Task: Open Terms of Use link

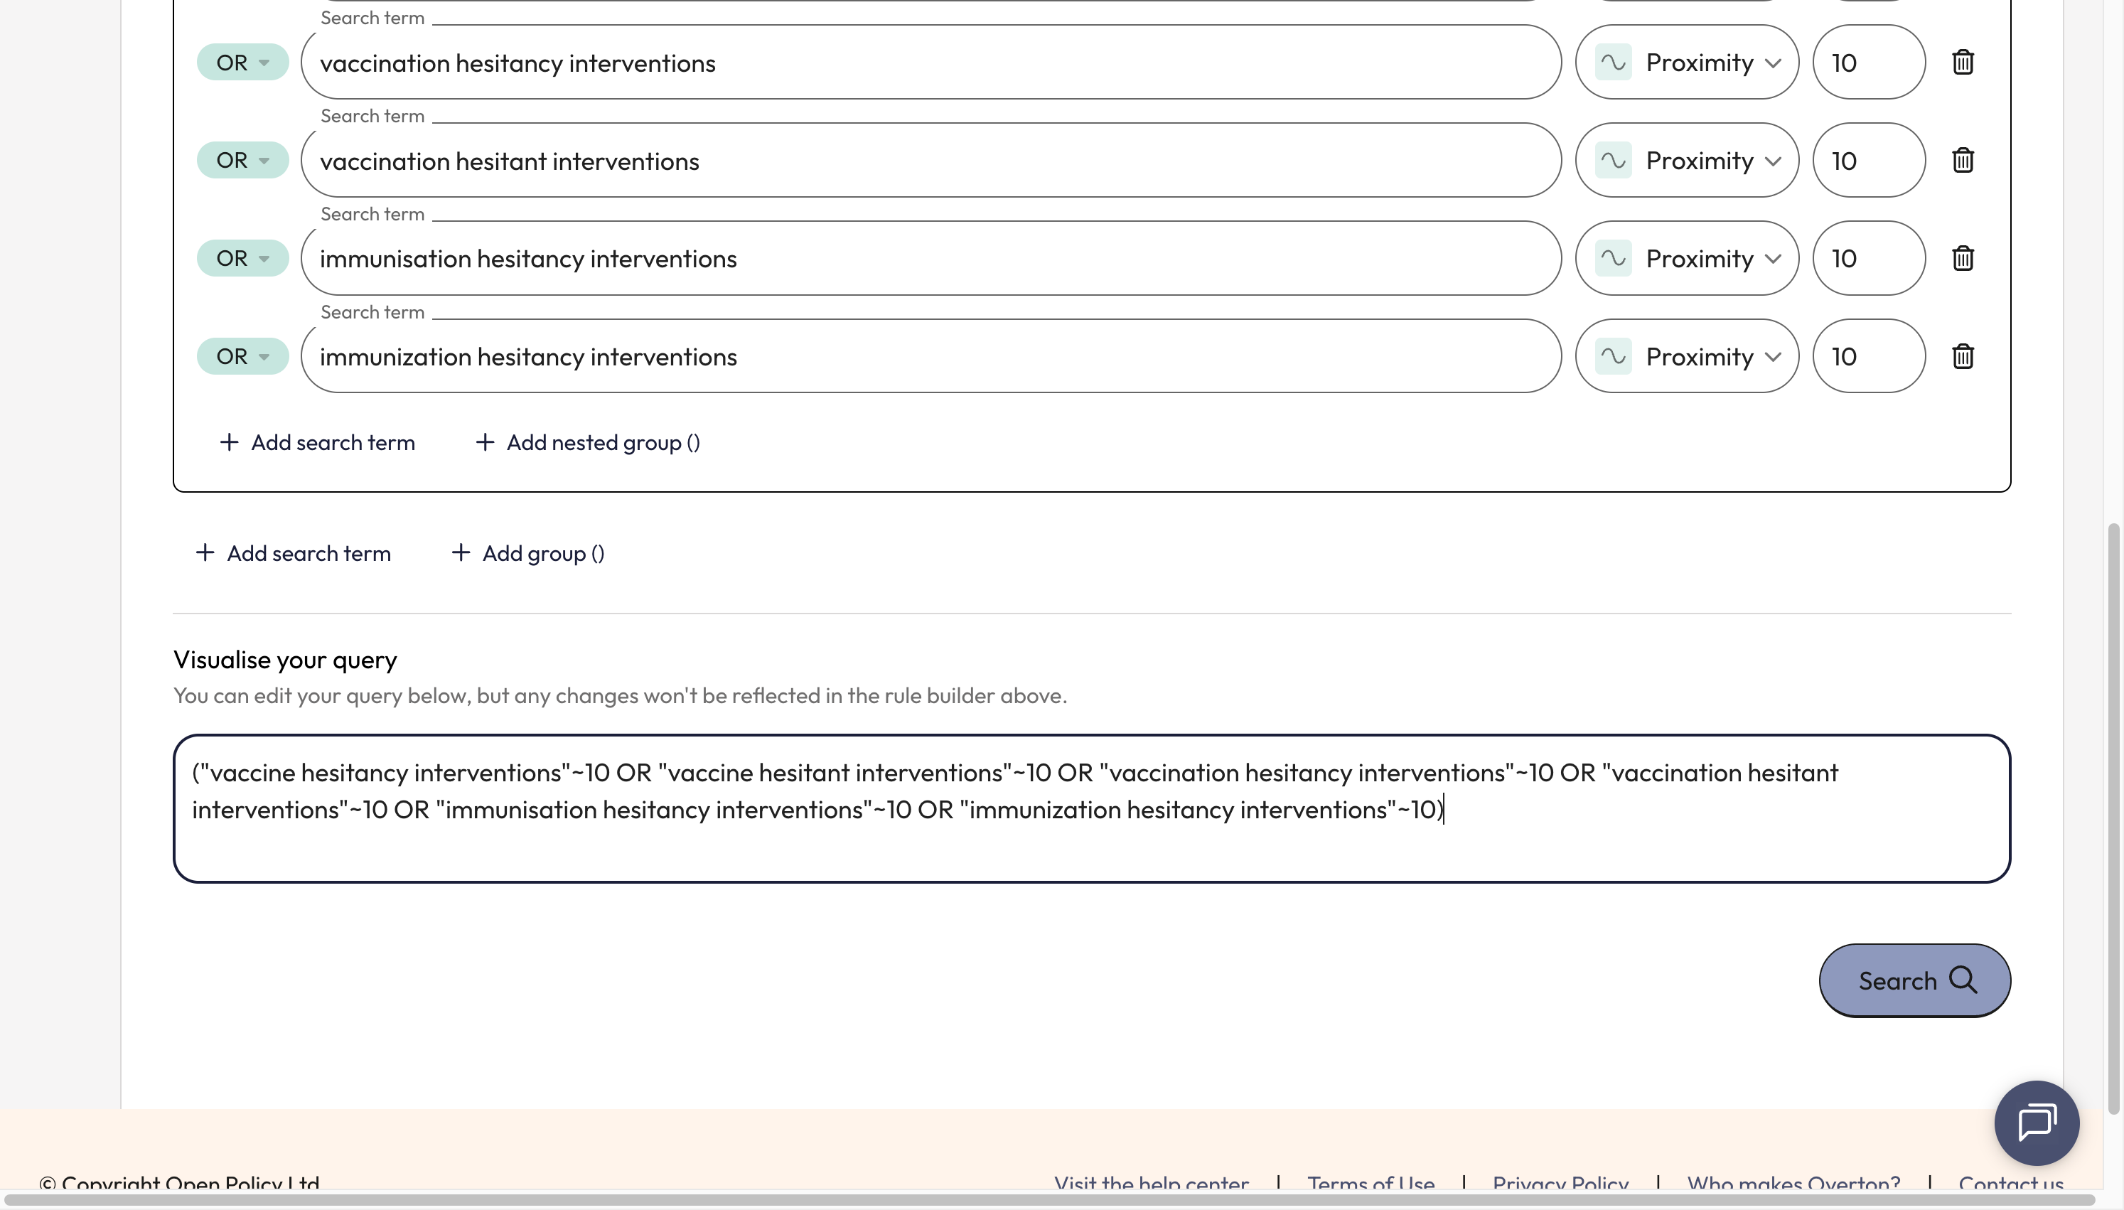Action: tap(1371, 1182)
